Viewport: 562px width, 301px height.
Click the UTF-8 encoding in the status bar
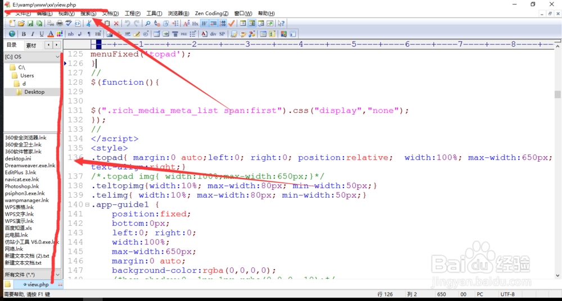coord(507,295)
